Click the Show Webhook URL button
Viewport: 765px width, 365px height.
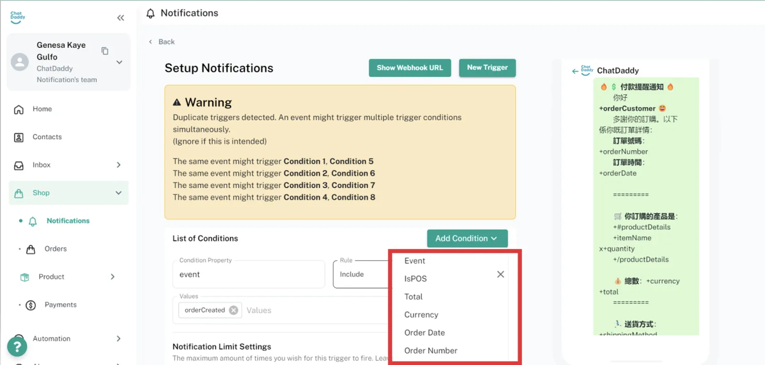[x=409, y=68]
